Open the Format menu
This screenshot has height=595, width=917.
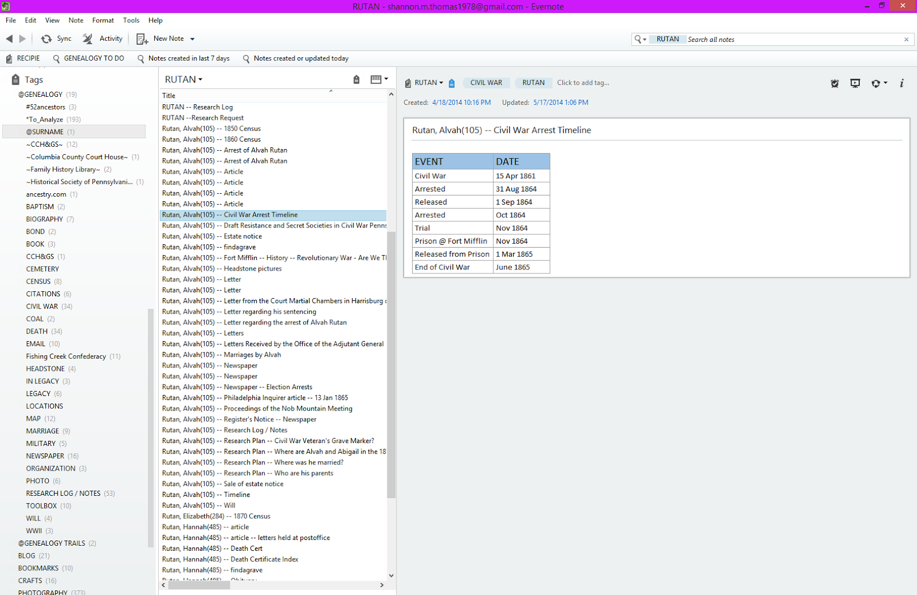click(x=103, y=20)
